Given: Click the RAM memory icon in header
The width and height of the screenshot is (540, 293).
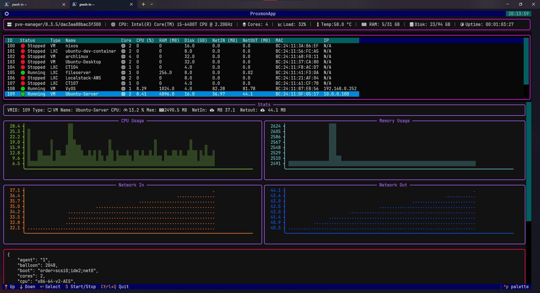Looking at the screenshot, I should coord(364,25).
